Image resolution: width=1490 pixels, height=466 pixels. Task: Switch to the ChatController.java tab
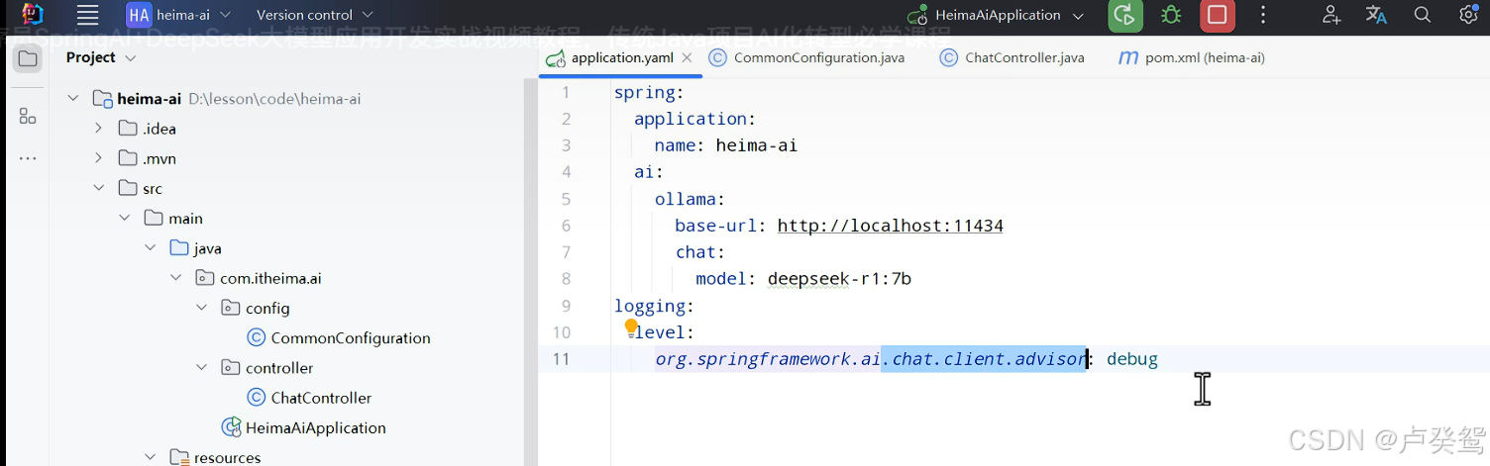click(1011, 58)
